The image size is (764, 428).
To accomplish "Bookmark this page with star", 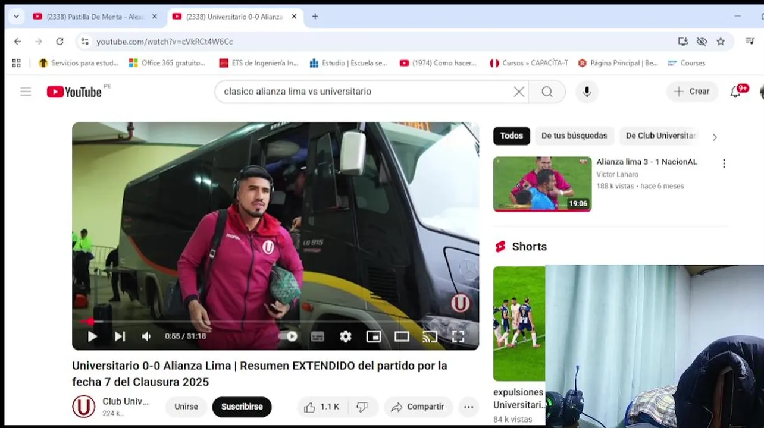I will pos(721,42).
